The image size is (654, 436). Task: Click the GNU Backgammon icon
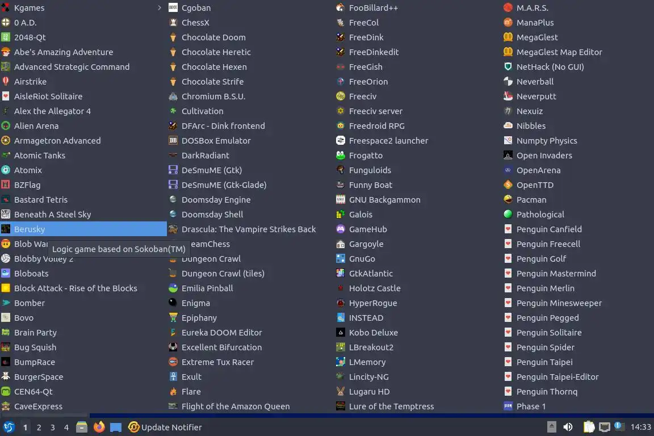click(341, 199)
